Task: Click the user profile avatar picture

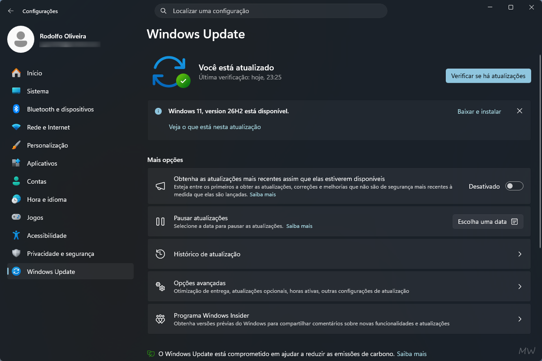Action: pos(21,39)
